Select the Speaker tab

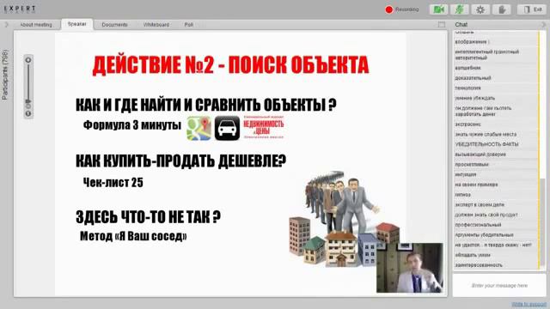pyautogui.click(x=76, y=24)
